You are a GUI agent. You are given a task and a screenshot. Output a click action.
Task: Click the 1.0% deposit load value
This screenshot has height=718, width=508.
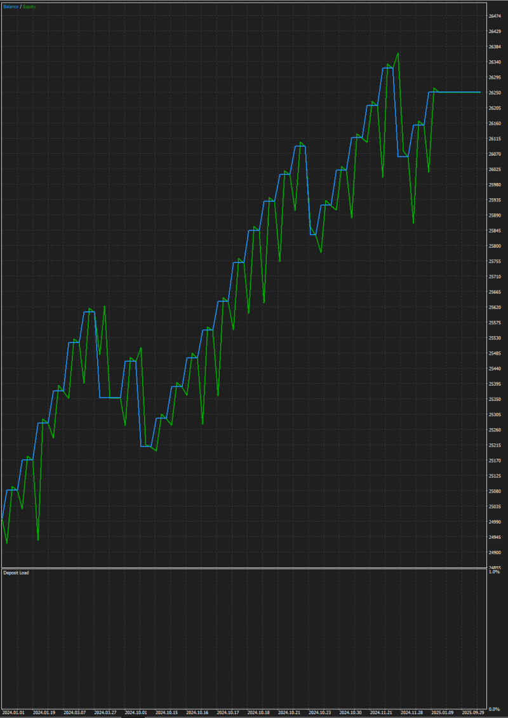click(x=494, y=572)
